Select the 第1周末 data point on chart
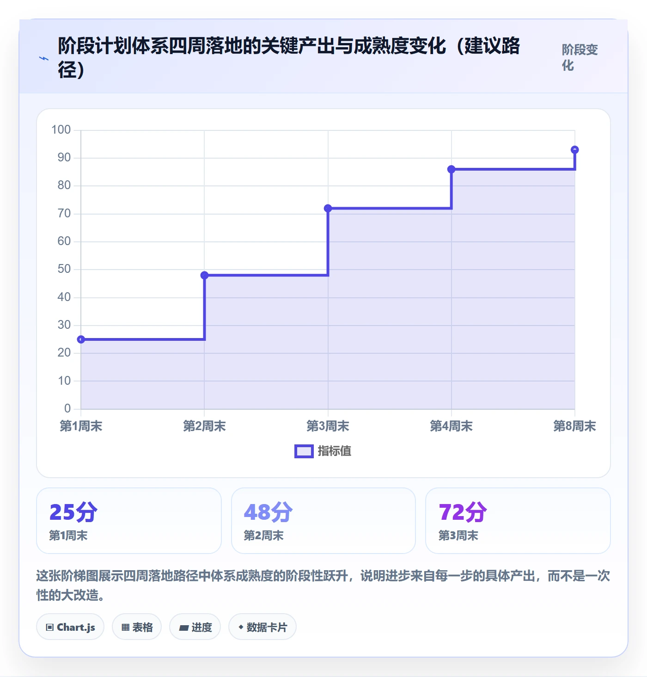 click(x=81, y=339)
